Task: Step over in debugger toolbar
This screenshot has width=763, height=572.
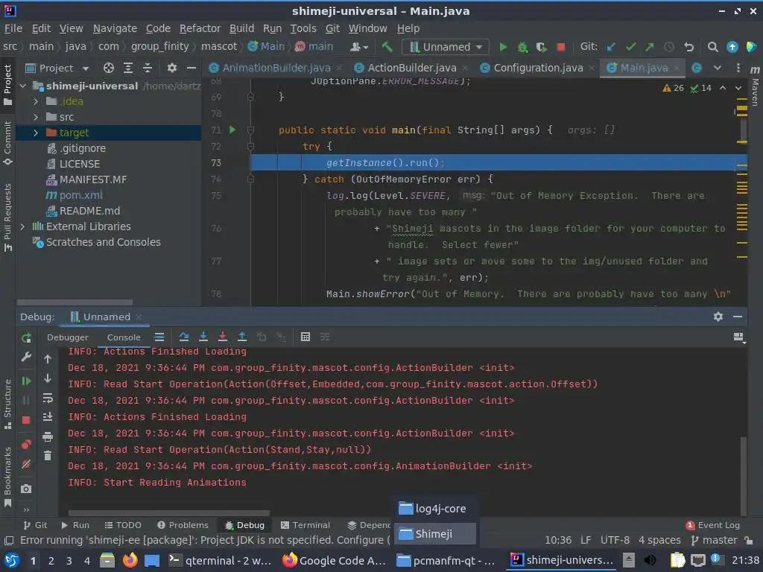Action: 183,337
